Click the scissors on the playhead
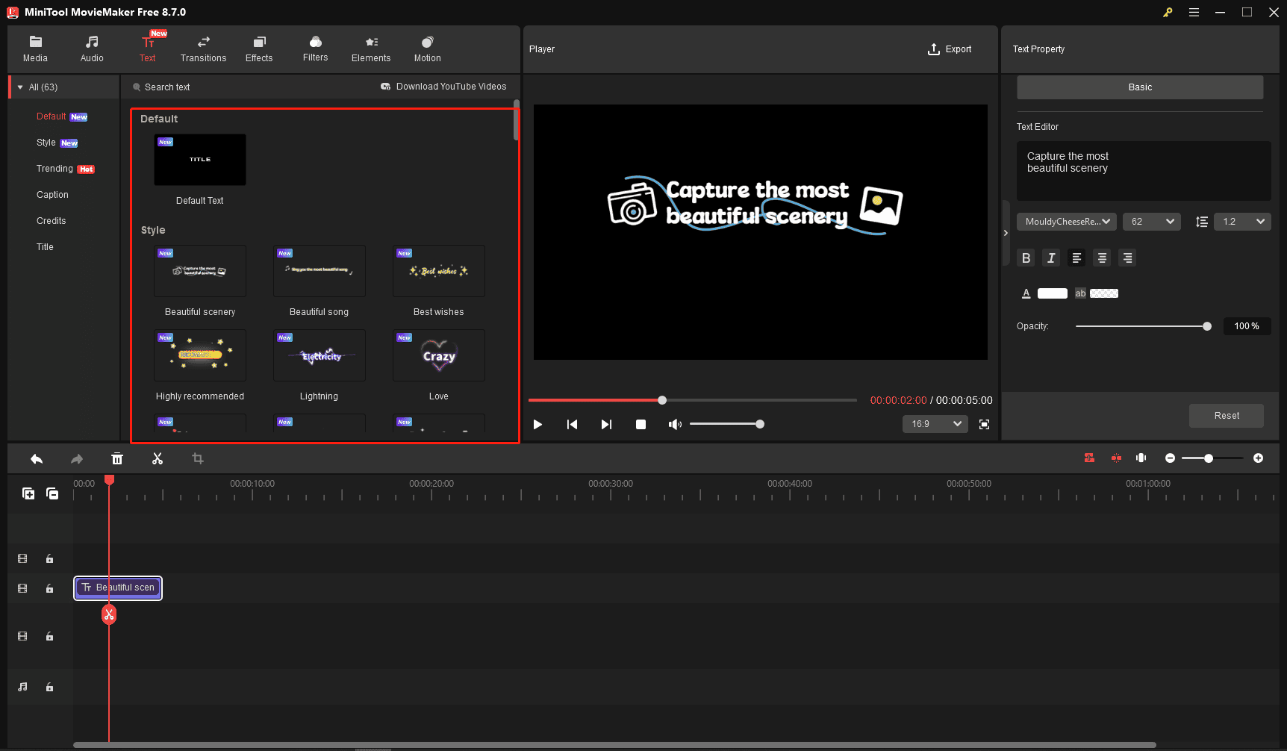This screenshot has width=1287, height=751. tap(109, 614)
